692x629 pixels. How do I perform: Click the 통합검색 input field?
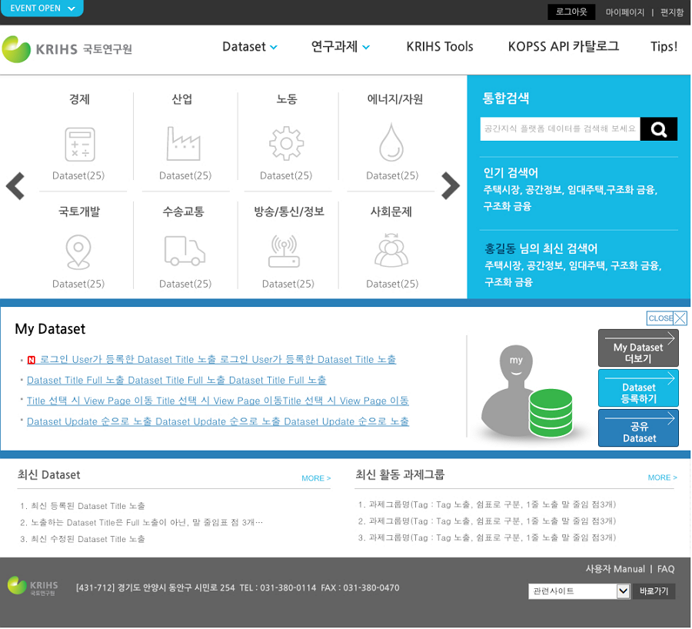click(560, 129)
